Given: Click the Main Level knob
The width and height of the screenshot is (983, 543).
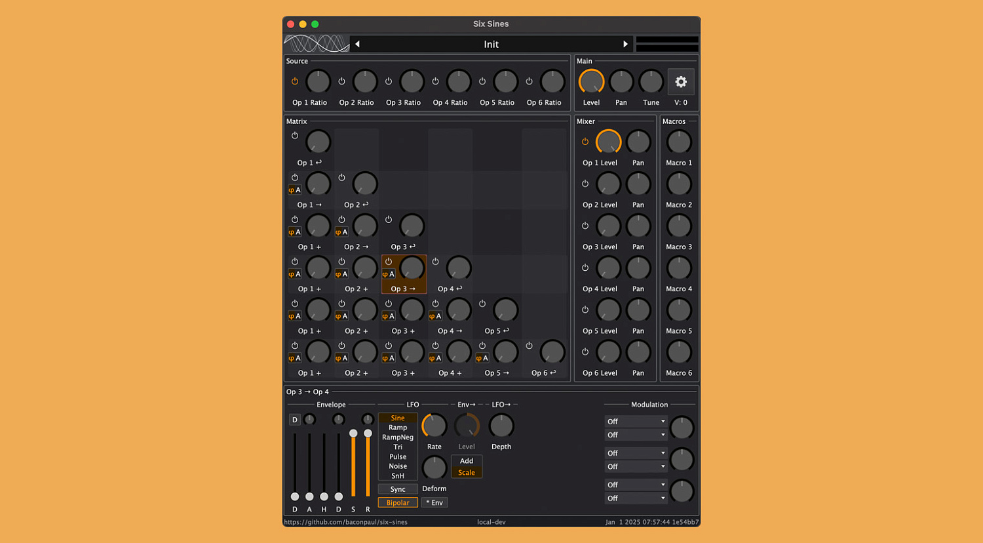Looking at the screenshot, I should click(x=591, y=82).
